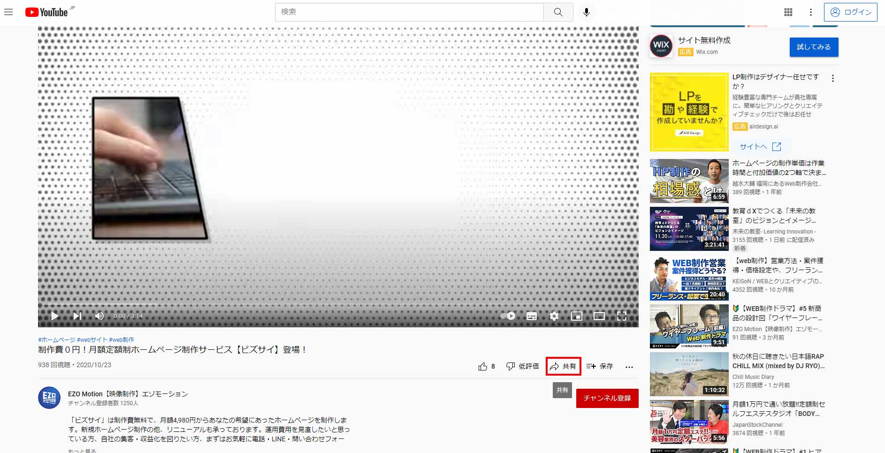The width and height of the screenshot is (885, 453).
Task: Like the video with thumbs up
Action: (x=483, y=366)
